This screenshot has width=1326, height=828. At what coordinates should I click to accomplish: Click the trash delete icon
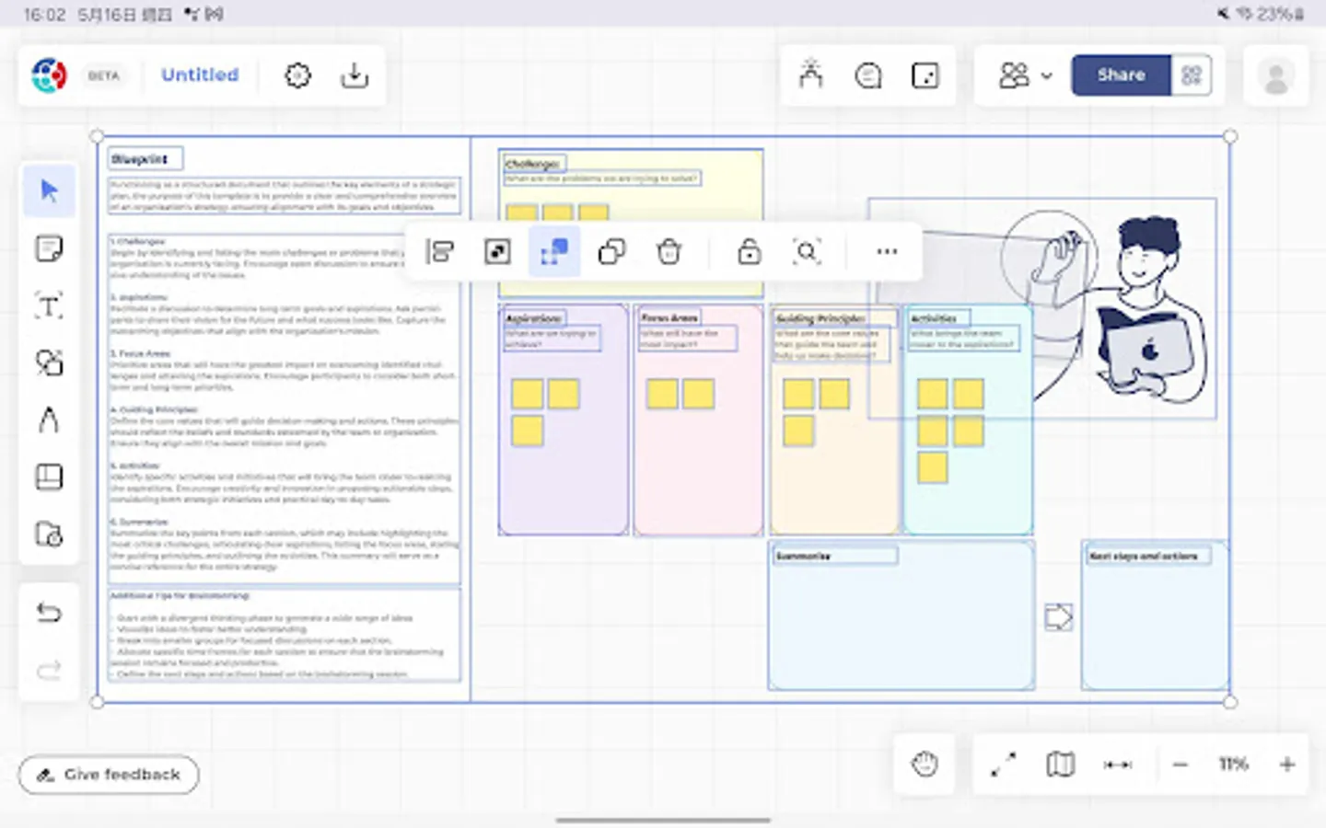(669, 251)
